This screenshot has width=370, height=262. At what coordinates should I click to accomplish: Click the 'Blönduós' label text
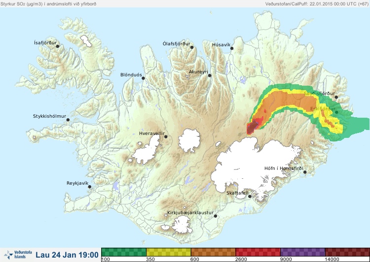[131, 75]
